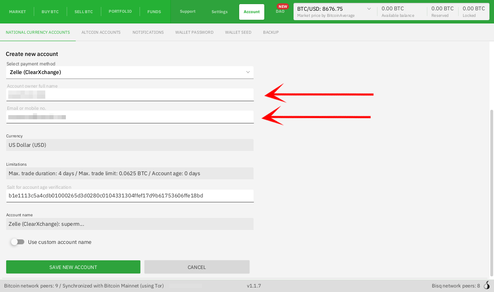Click the CANCEL button

click(x=197, y=267)
